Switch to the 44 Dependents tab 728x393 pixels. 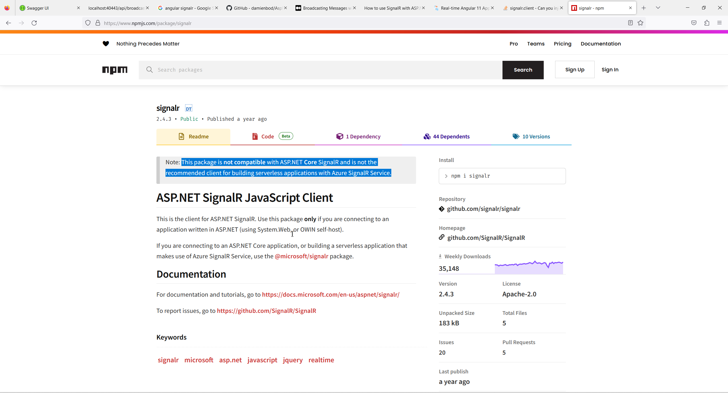[446, 137]
